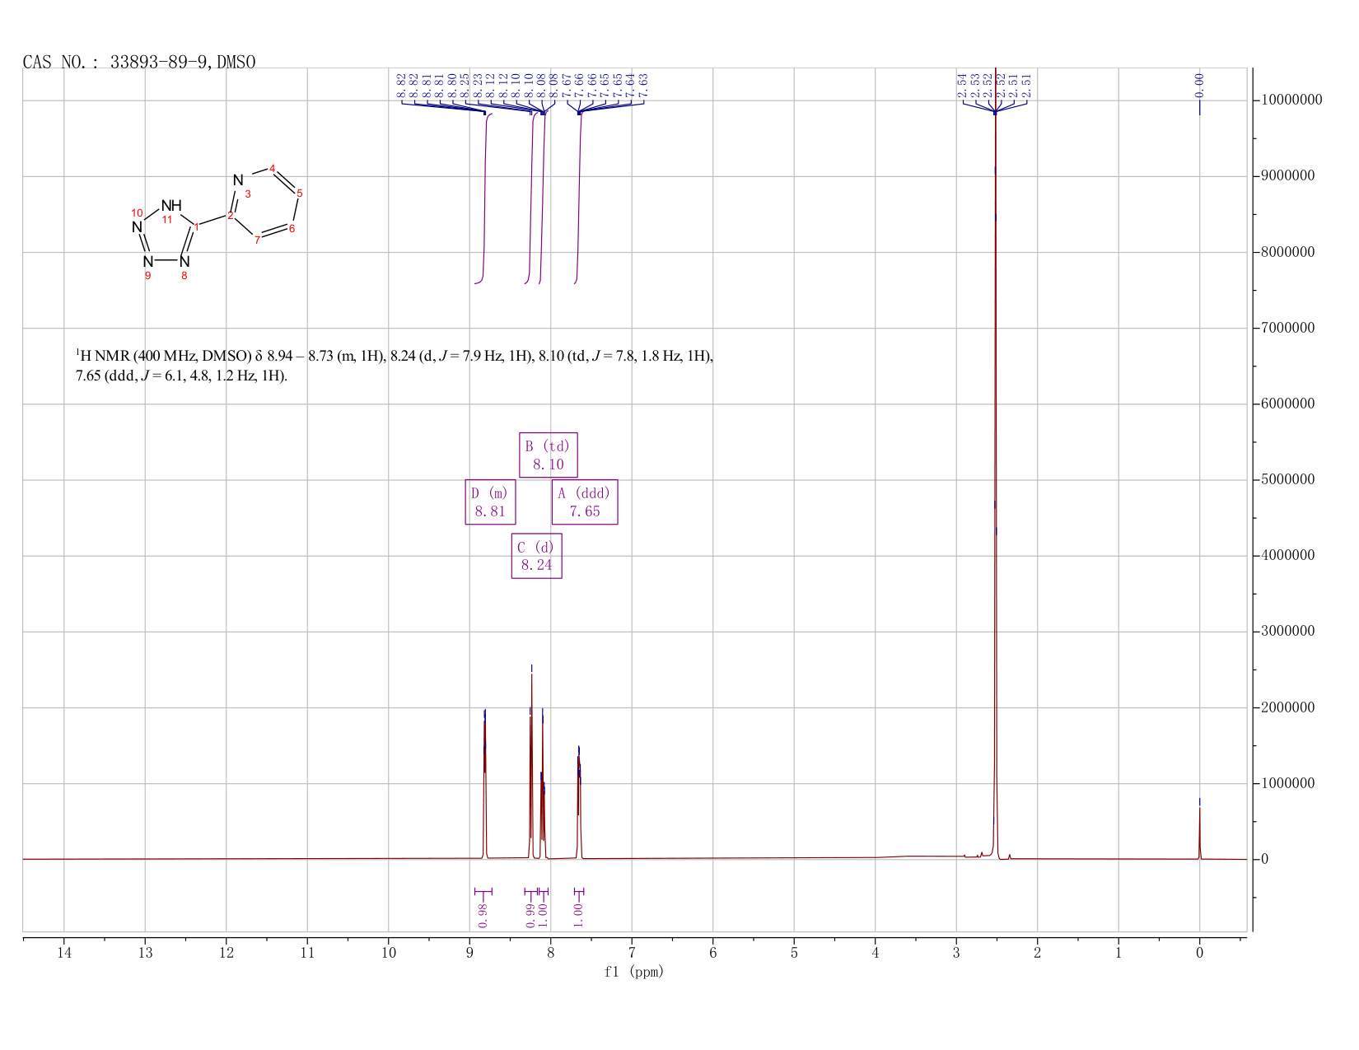The image size is (1359, 1050).
Task: Select the multiplet box A (ddd) 7.65
Action: (585, 502)
